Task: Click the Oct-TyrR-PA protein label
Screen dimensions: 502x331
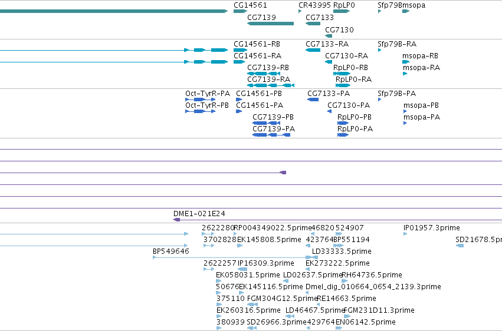Action: coord(208,94)
